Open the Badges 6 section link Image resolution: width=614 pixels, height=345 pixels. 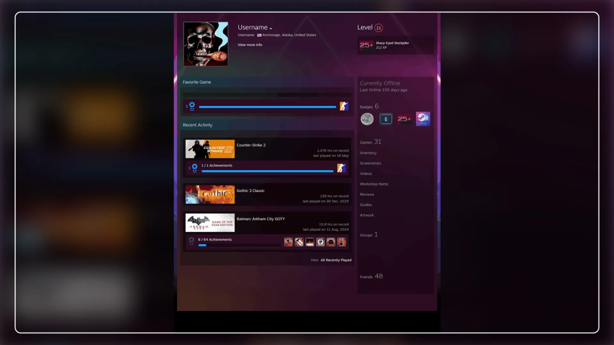pyautogui.click(x=369, y=106)
